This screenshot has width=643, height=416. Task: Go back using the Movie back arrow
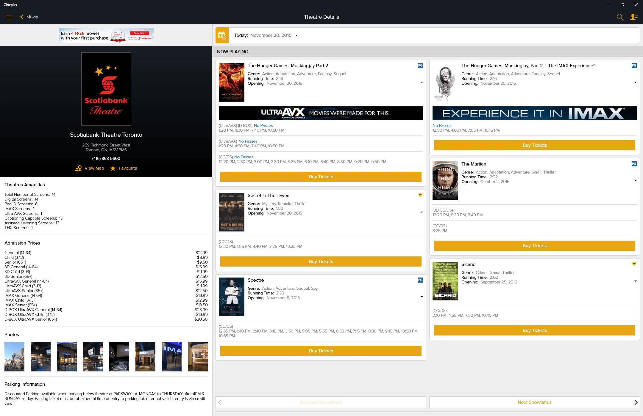point(22,17)
